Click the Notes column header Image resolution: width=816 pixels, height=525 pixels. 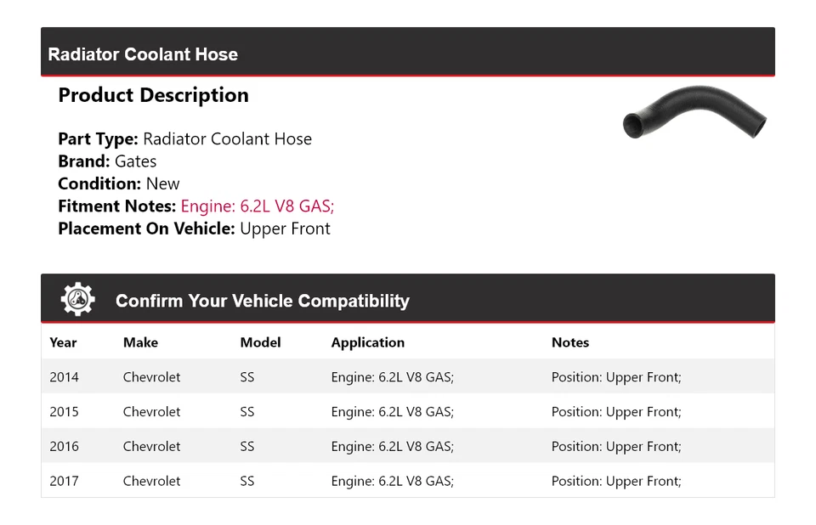pyautogui.click(x=569, y=342)
